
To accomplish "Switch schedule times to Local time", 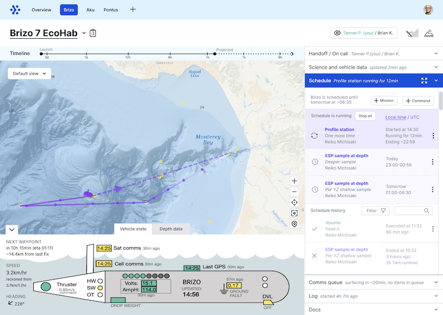I will [x=395, y=117].
